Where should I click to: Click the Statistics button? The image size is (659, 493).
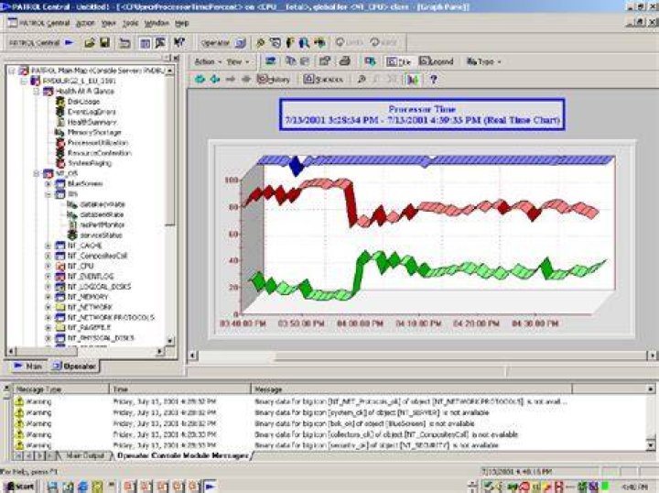(x=323, y=79)
